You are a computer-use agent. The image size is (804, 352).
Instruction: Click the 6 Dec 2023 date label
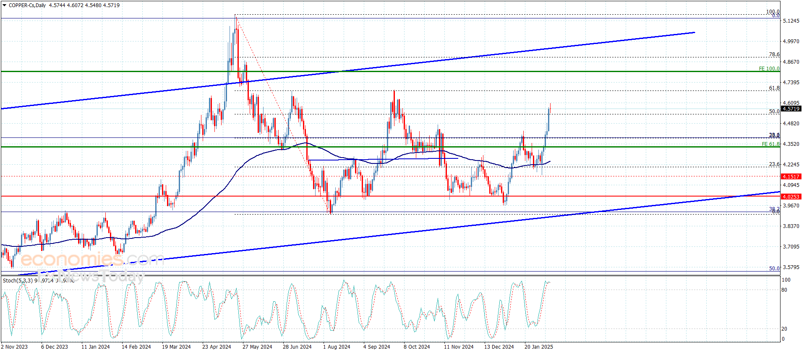pos(55,347)
